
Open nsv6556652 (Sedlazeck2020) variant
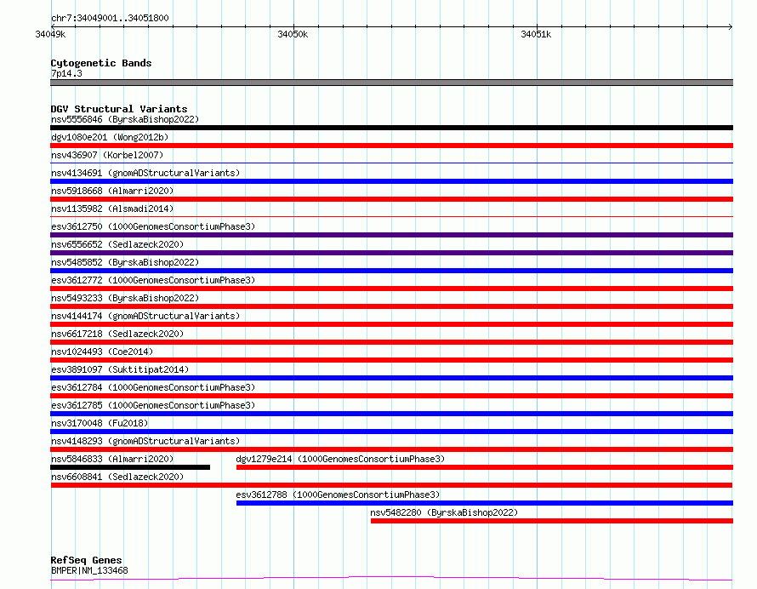pos(117,244)
